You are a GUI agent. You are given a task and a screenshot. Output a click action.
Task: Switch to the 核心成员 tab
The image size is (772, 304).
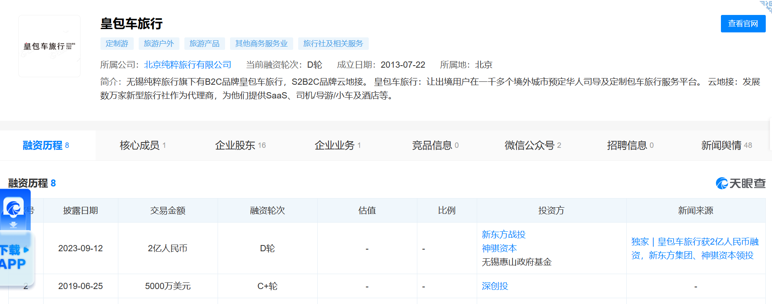[142, 145]
